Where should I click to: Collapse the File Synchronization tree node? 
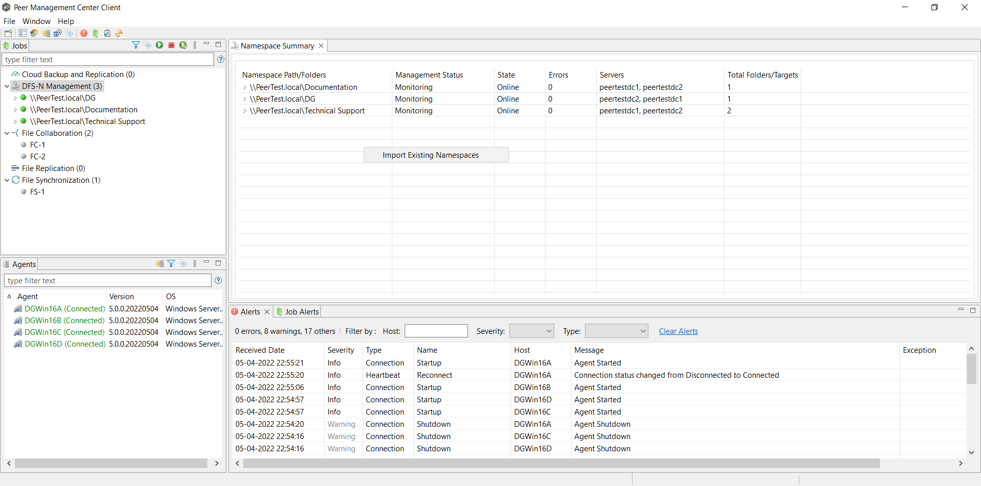7,180
